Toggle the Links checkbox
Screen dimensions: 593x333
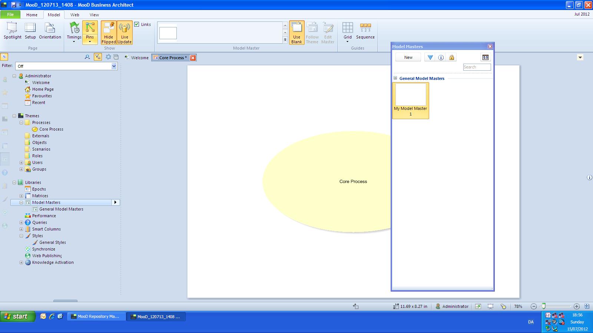(x=137, y=24)
